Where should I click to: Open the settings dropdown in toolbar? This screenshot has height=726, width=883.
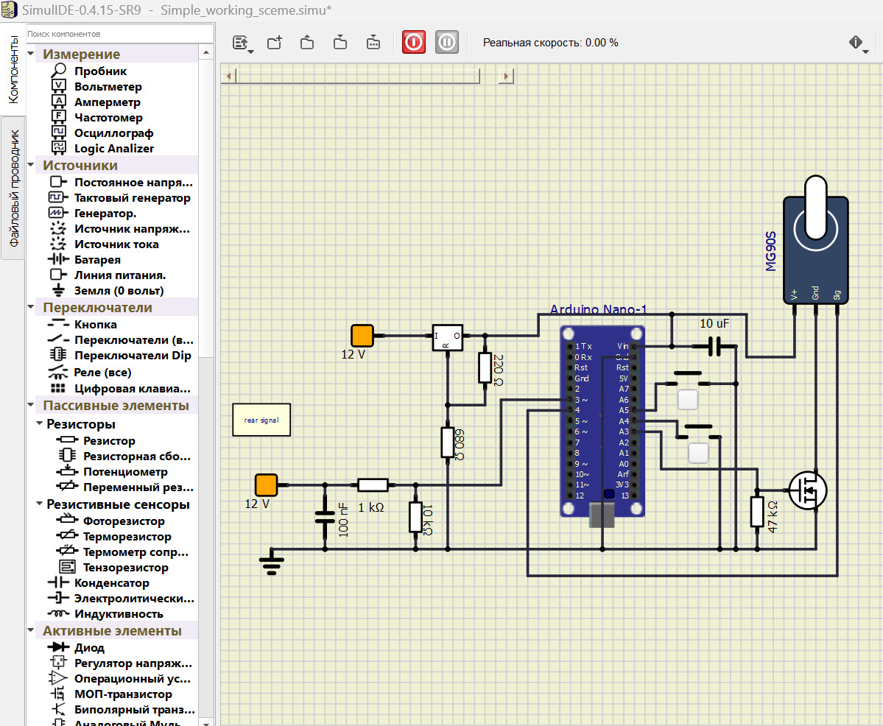click(x=242, y=43)
